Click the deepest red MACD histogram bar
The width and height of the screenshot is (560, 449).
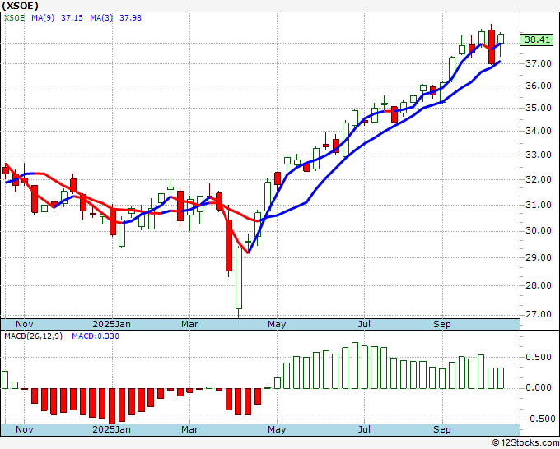click(x=112, y=406)
